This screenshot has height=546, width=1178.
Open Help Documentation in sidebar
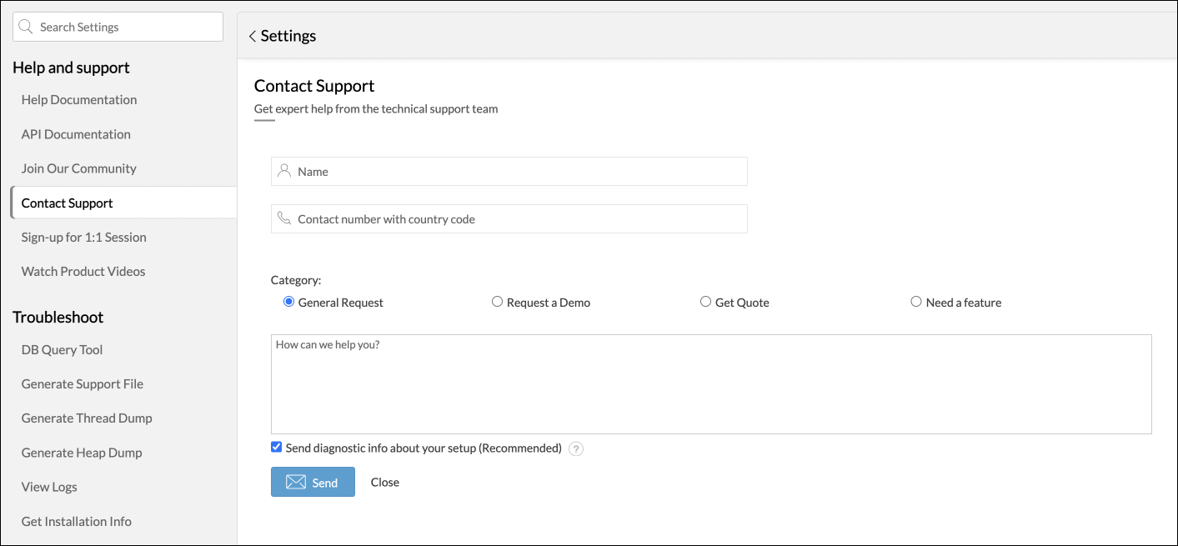pyautogui.click(x=79, y=100)
